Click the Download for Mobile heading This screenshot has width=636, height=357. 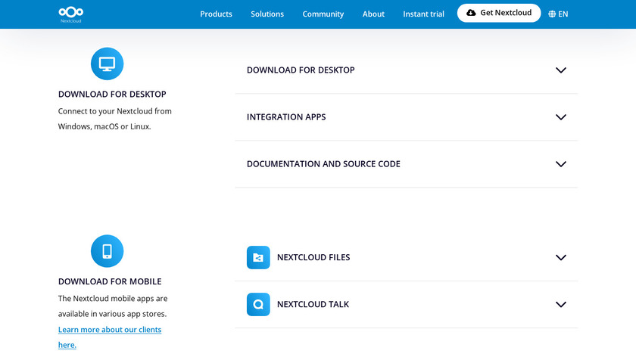(110, 281)
